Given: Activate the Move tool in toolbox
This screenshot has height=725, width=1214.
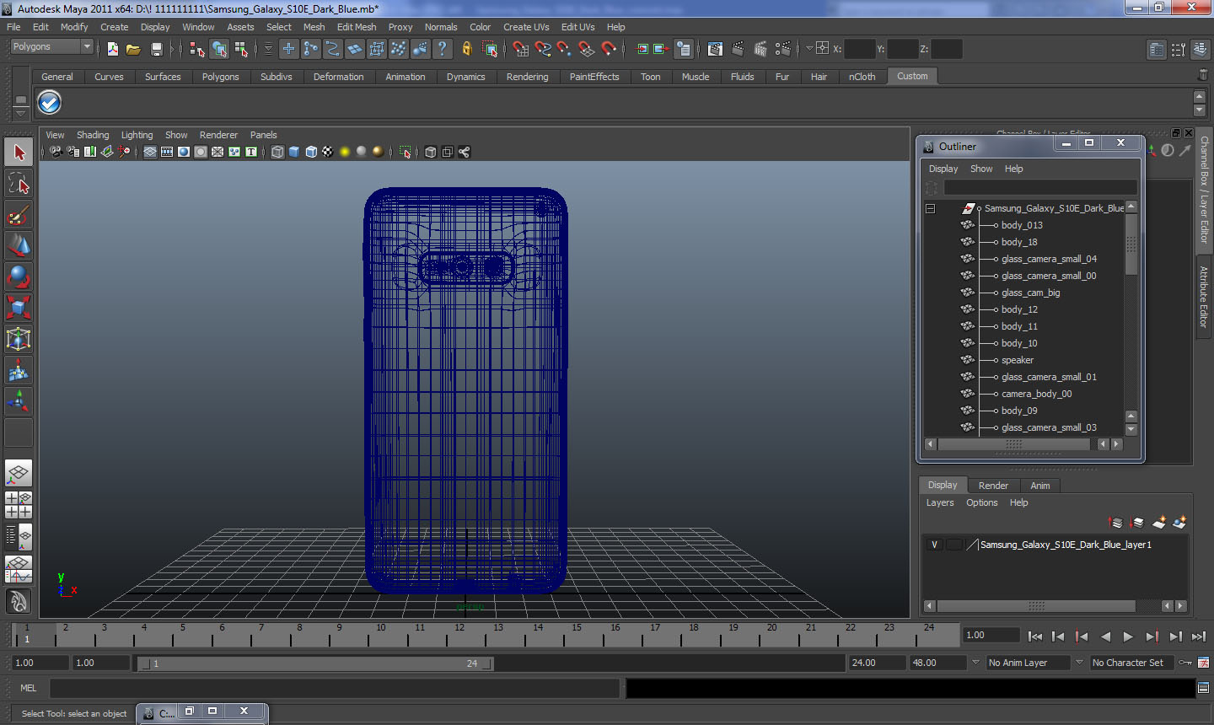Looking at the screenshot, I should [x=19, y=245].
